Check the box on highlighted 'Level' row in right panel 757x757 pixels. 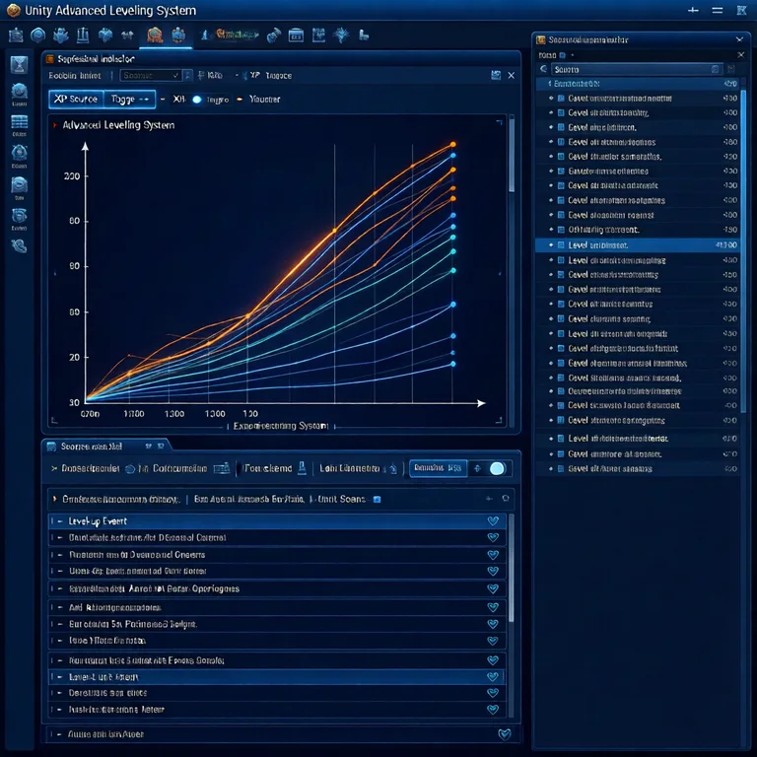pos(561,245)
